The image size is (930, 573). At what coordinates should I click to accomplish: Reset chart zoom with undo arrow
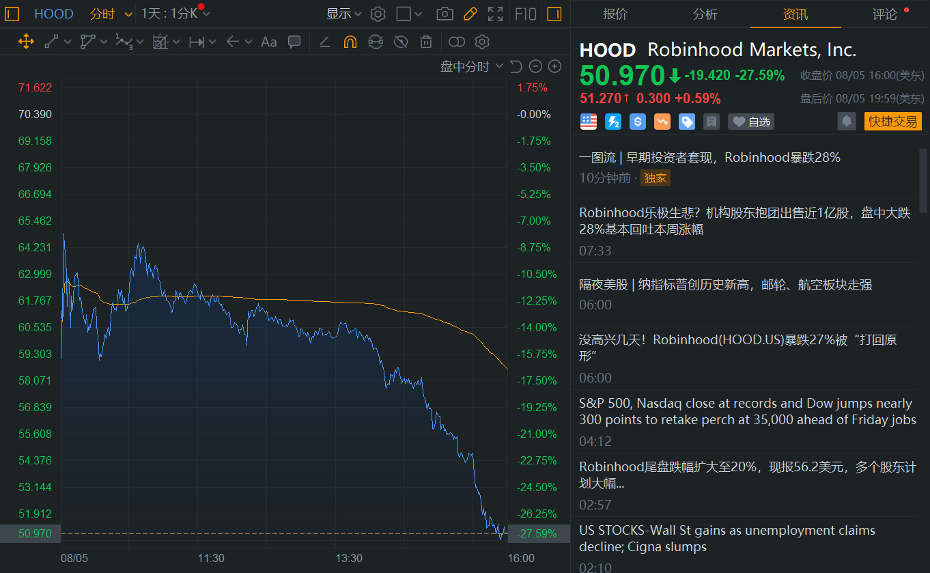coord(516,66)
